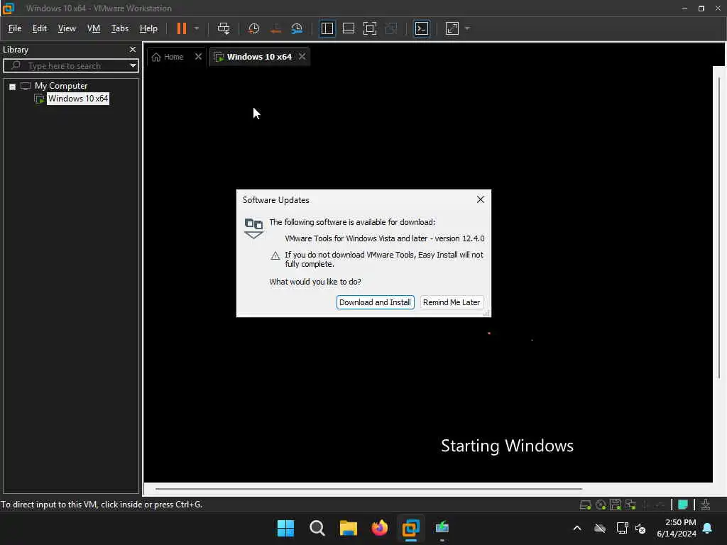Click the network adapter status icon
Viewport: 727px width, 545px height.
[630, 505]
